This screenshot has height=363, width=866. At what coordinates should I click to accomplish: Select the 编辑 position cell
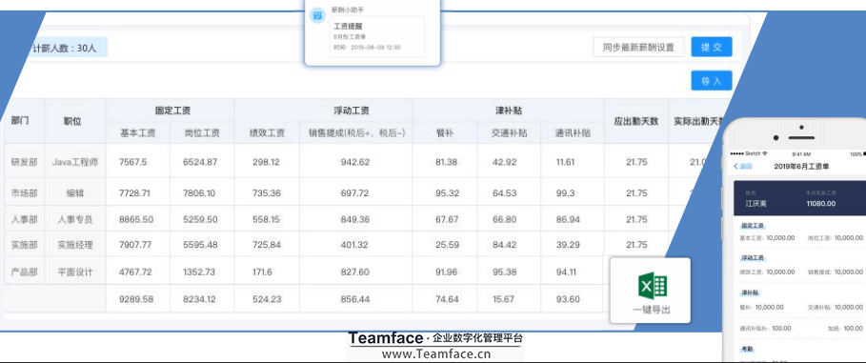75,193
